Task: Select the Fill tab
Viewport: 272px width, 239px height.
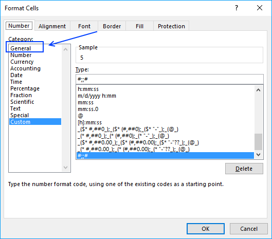Action: pyautogui.click(x=139, y=26)
